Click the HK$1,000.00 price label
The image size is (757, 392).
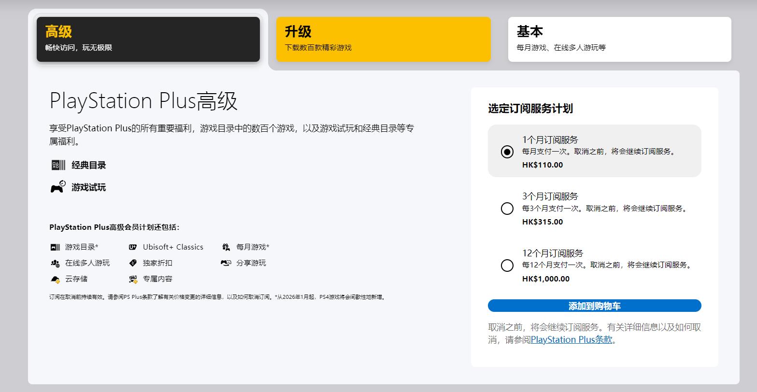pos(545,279)
